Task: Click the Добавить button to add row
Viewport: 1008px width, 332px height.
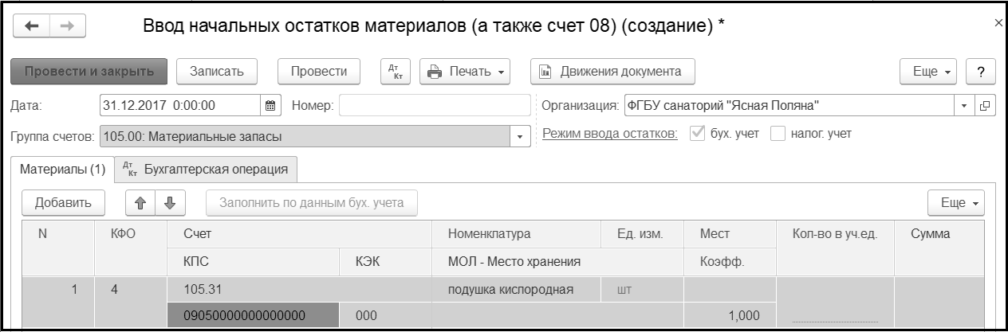Action: click(63, 202)
